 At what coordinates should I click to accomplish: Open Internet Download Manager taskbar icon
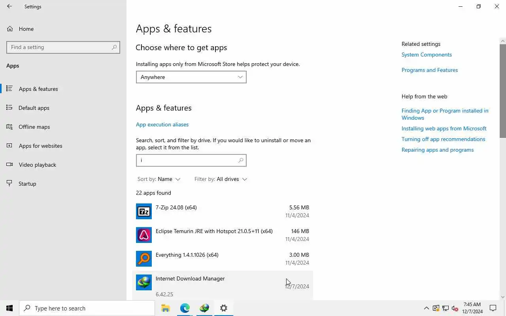(204, 308)
